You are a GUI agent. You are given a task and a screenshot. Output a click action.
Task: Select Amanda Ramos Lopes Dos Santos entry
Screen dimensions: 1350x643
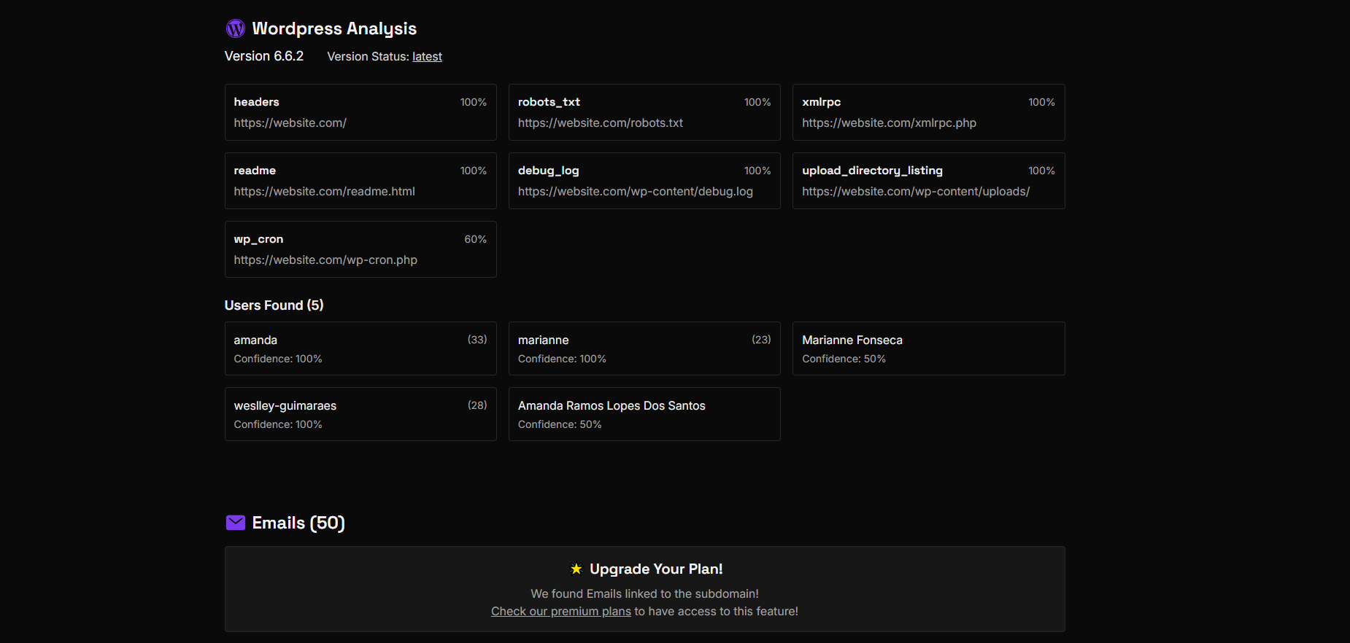(x=644, y=414)
